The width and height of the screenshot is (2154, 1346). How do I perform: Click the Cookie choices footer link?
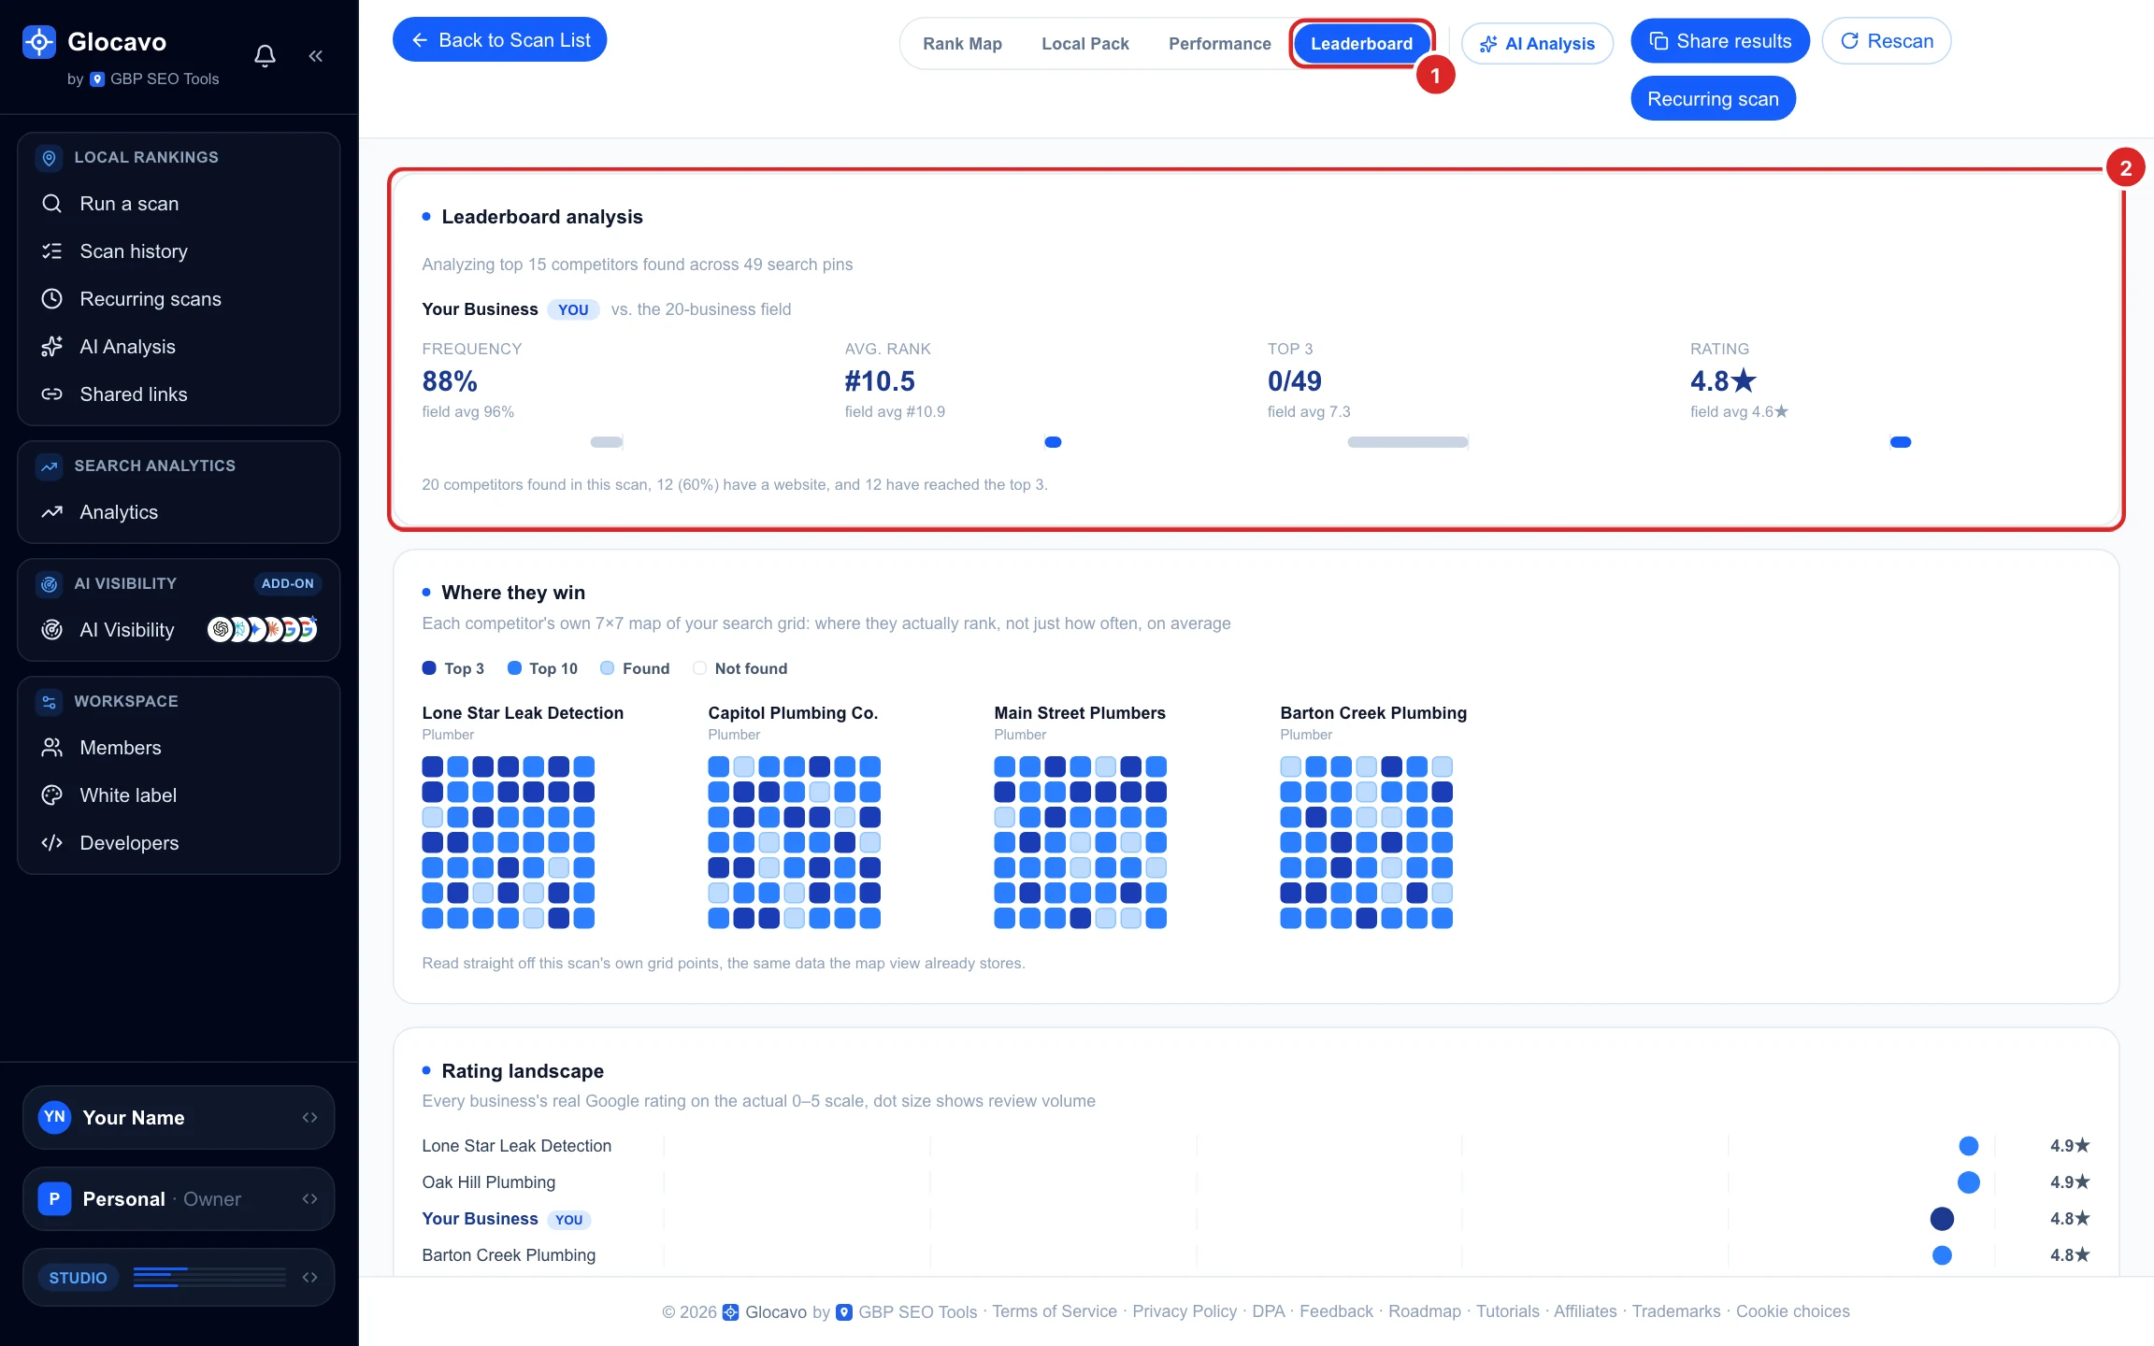1793,1311
